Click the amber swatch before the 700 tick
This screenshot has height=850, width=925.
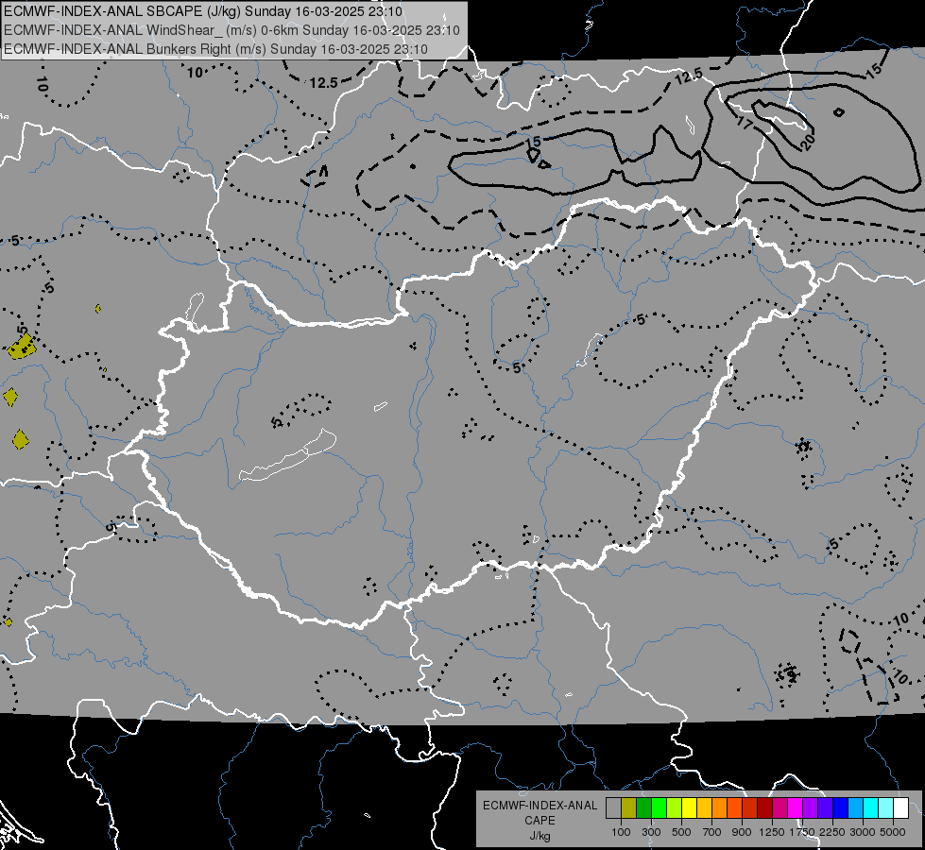tap(704, 807)
